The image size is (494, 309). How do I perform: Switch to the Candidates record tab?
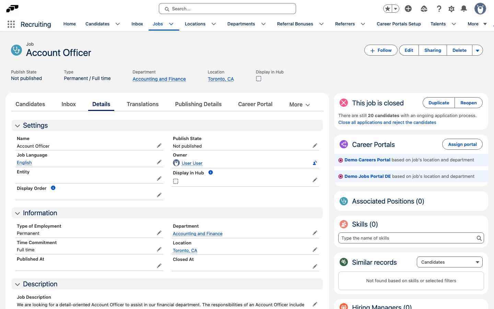pyautogui.click(x=30, y=104)
